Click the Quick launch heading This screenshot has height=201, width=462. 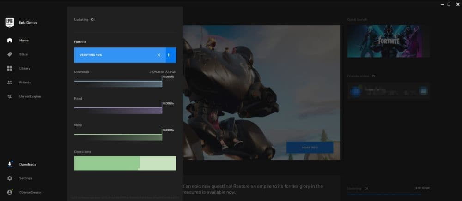coord(357,20)
